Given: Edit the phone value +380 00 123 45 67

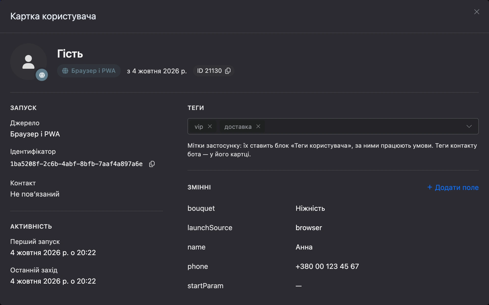Looking at the screenshot, I should [x=327, y=266].
